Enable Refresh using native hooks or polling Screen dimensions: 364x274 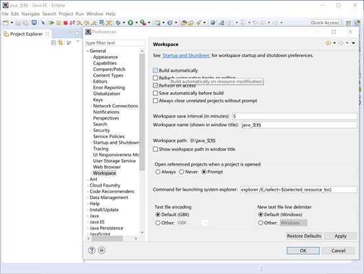pyautogui.click(x=155, y=78)
